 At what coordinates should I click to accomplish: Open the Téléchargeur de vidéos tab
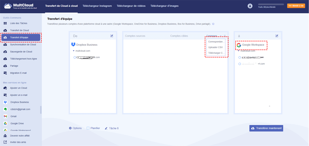131,6
